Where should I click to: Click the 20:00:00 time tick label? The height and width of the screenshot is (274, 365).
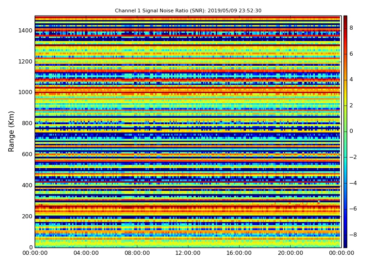click(x=290, y=253)
